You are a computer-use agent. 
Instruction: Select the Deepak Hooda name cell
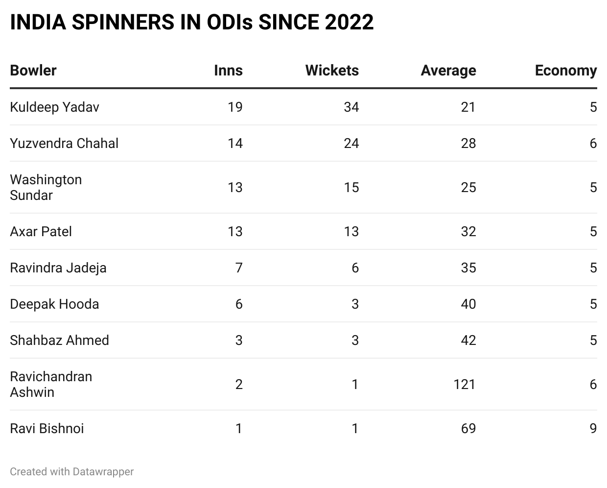point(54,304)
